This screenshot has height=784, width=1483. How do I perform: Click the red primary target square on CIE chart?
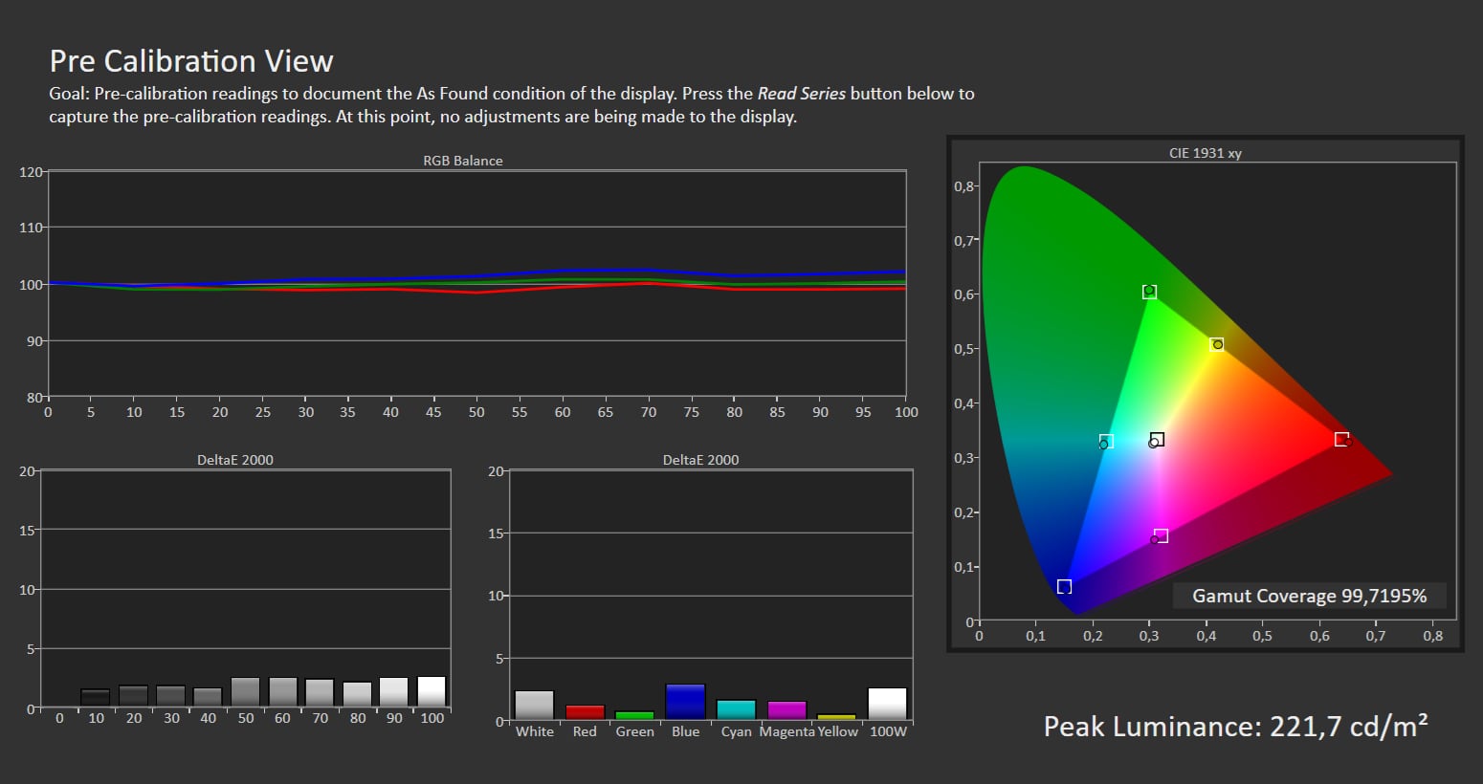(1341, 439)
